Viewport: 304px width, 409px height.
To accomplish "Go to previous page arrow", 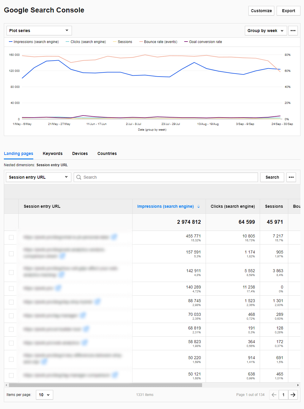I will [274, 395].
